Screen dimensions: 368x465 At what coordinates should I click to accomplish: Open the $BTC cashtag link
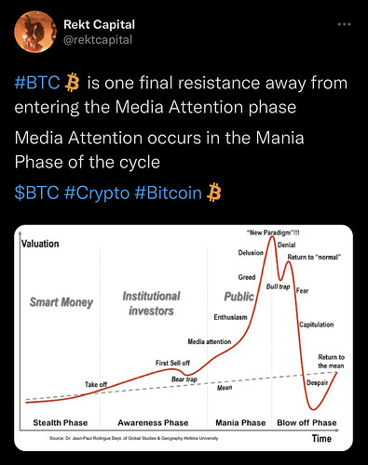(36, 193)
